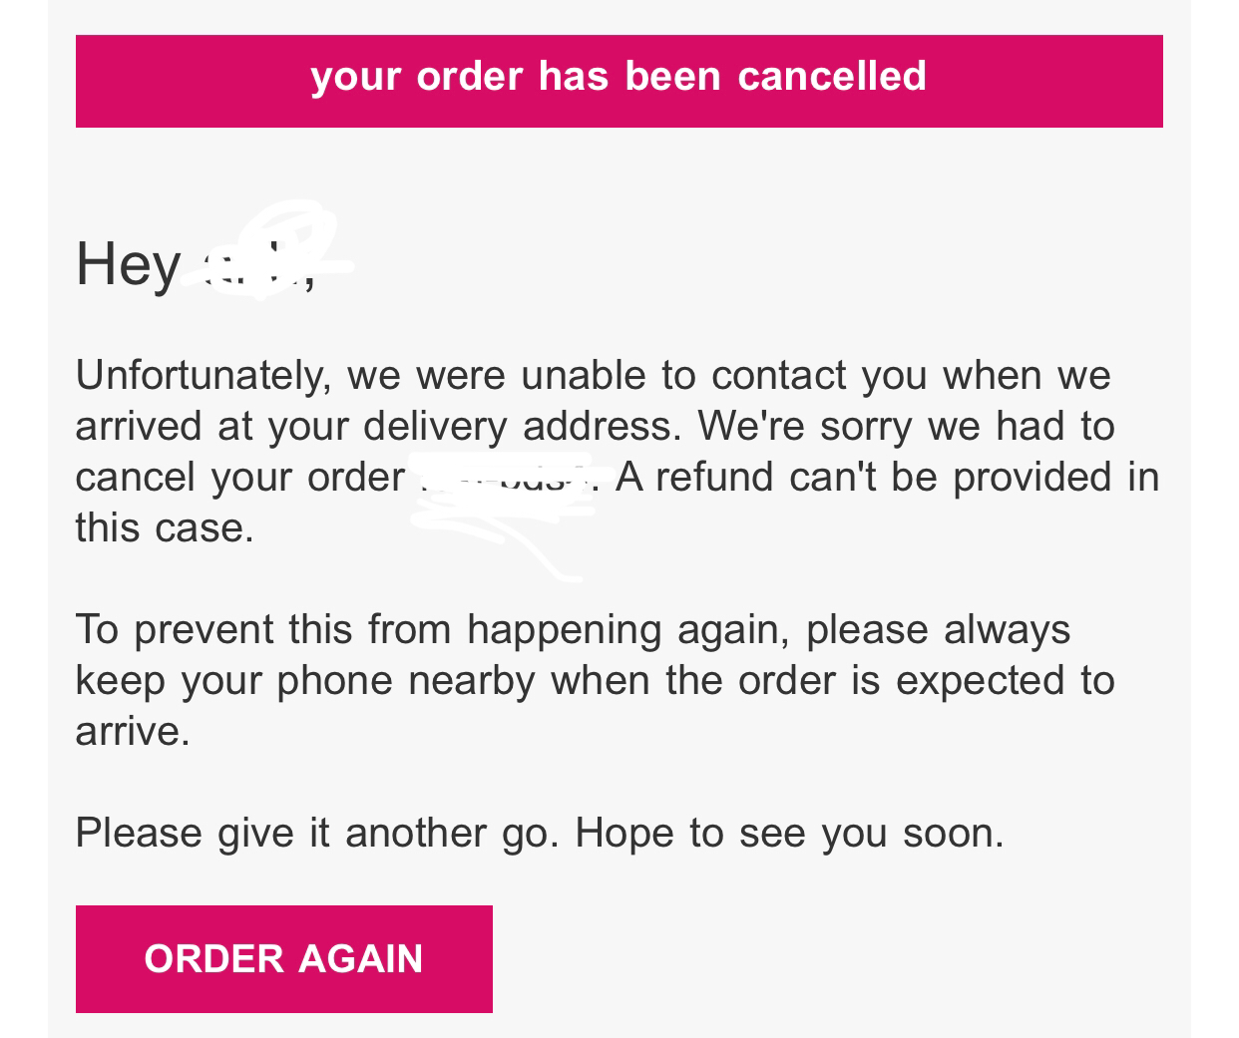Click "Please give it another go." sentence
The height and width of the screenshot is (1038, 1239).
[x=317, y=834]
